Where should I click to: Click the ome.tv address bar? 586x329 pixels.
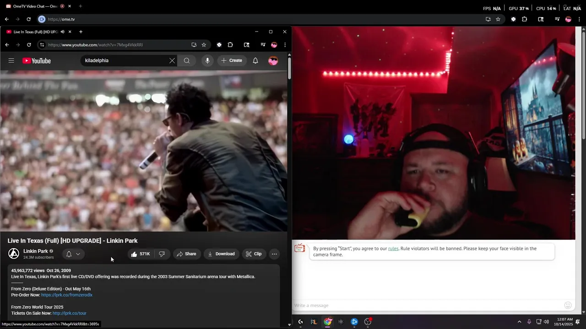[x=61, y=19]
